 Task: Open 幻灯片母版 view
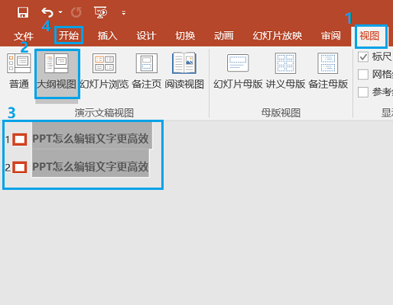point(238,71)
